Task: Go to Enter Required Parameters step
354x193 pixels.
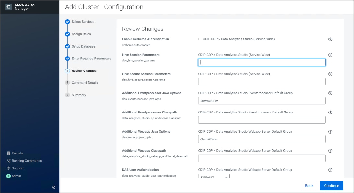Action: point(91,59)
